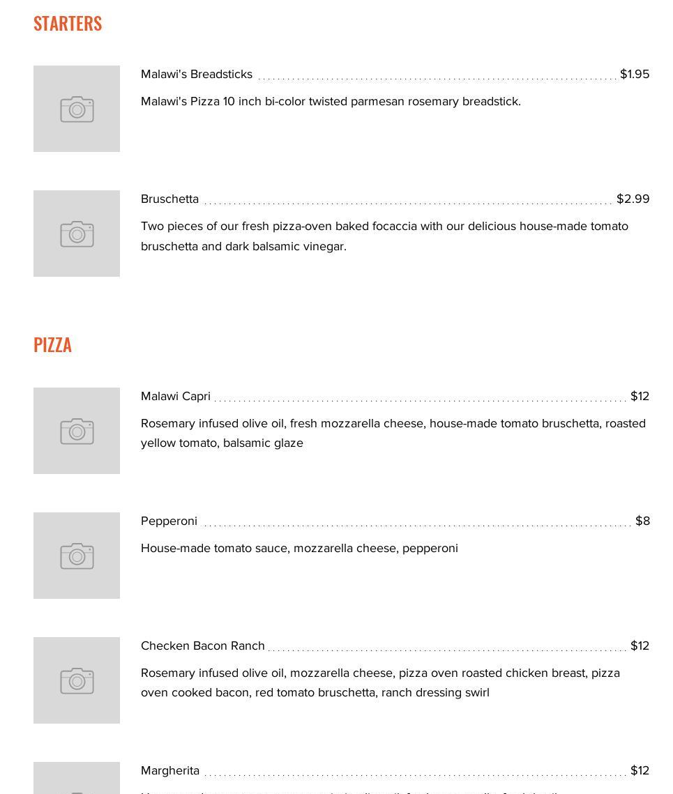Open the Malawi Capri pizza title
The image size is (673, 794).
(176, 396)
